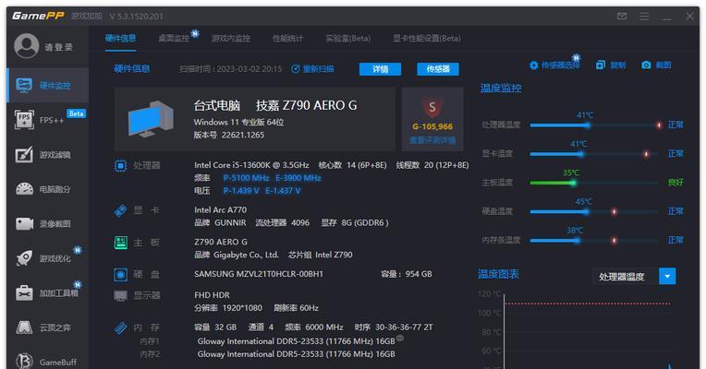The width and height of the screenshot is (706, 369).
Task: Open 录像截图 recording camera icon
Action: (24, 224)
